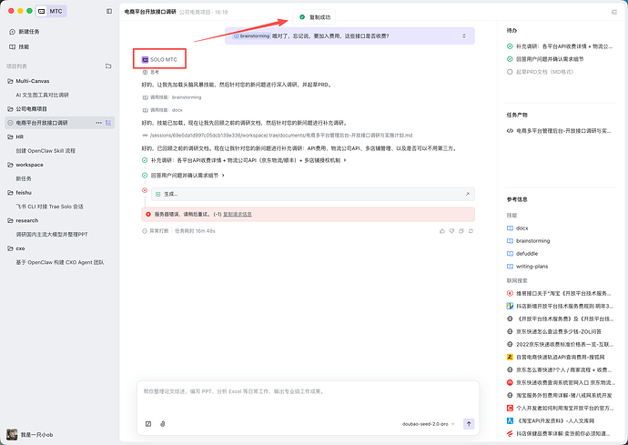Open the 调用技能: brainstorming step
This screenshot has height=445, width=628.
pyautogui.click(x=172, y=97)
